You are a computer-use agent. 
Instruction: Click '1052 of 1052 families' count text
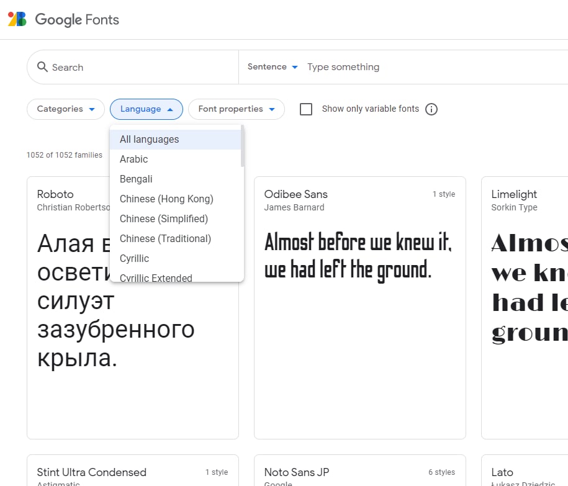tap(65, 155)
